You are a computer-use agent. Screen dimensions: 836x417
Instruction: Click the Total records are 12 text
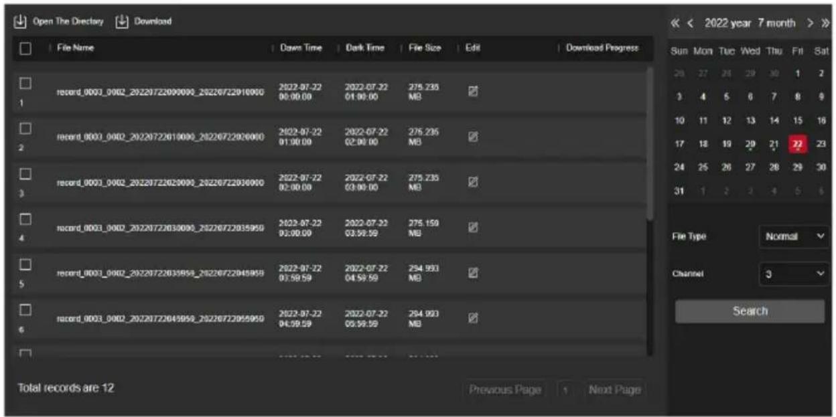click(x=66, y=388)
